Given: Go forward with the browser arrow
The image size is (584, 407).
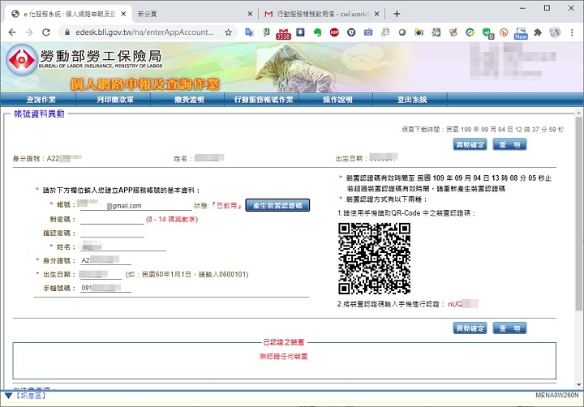Looking at the screenshot, I should click(29, 32).
